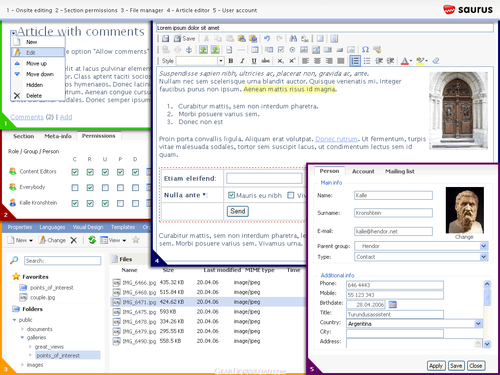
Task: Remove formatting with eraser icon
Action: click(x=436, y=61)
